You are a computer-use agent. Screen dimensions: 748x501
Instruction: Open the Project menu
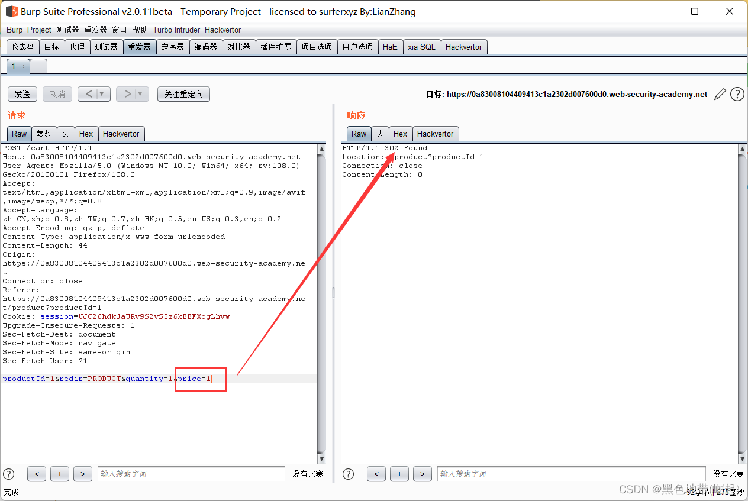click(x=40, y=30)
